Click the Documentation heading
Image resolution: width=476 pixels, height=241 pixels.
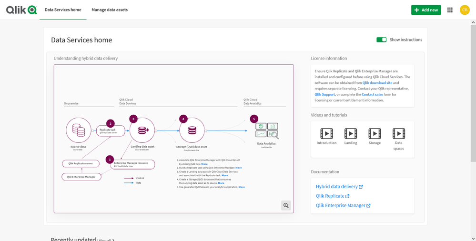pos(325,172)
